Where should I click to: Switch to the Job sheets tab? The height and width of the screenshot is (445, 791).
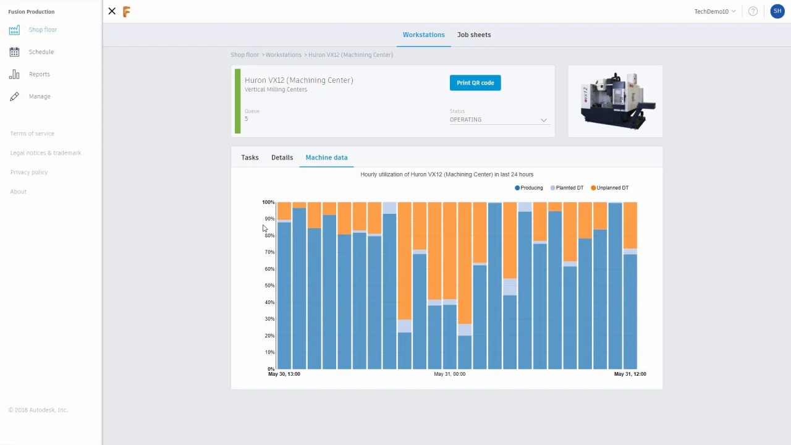coord(474,35)
